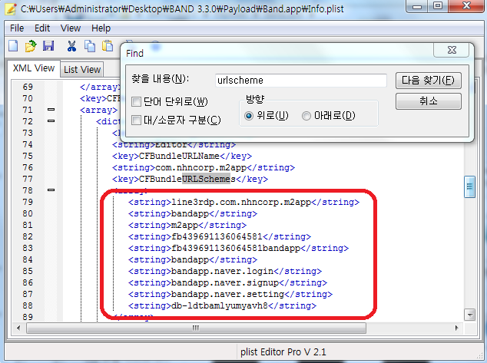Collapse the array fold marker on line 78

pos(51,190)
